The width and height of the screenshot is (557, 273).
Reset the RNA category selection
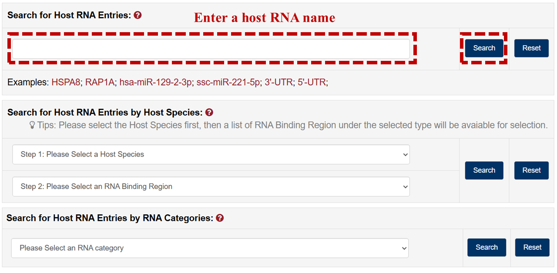(532, 247)
